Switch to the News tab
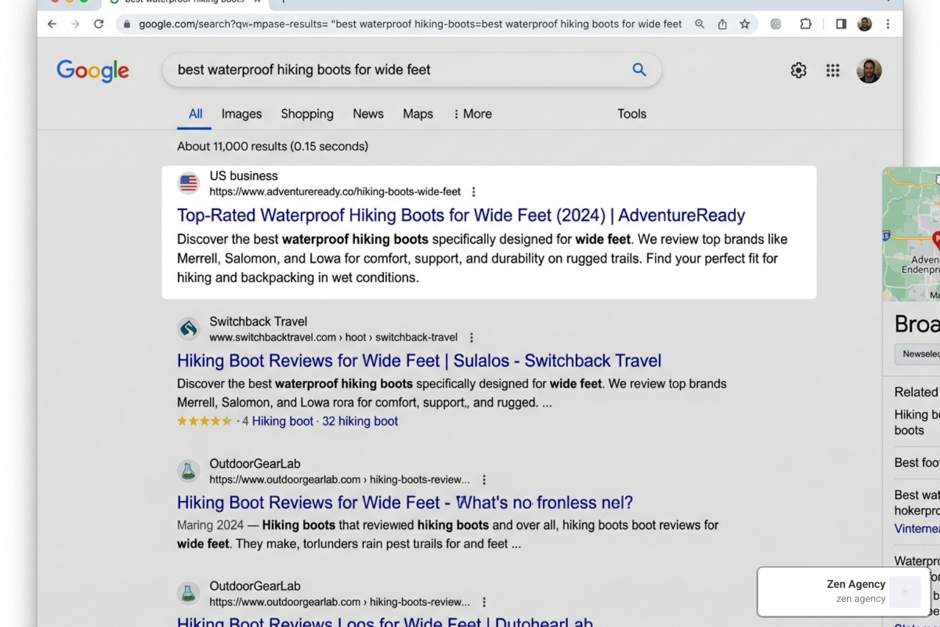Screen dimensions: 940x627 pos(368,114)
